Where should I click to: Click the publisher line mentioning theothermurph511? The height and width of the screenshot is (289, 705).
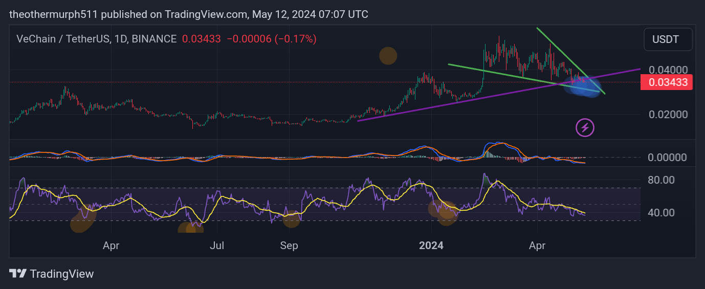click(x=189, y=14)
